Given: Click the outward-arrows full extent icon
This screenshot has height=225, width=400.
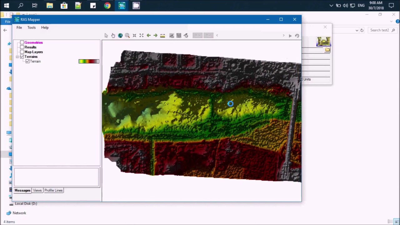Looking at the screenshot, I should tap(142, 36).
